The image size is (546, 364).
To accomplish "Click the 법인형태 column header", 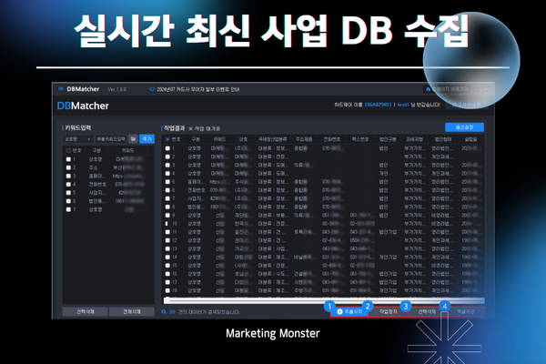I will [443, 139].
